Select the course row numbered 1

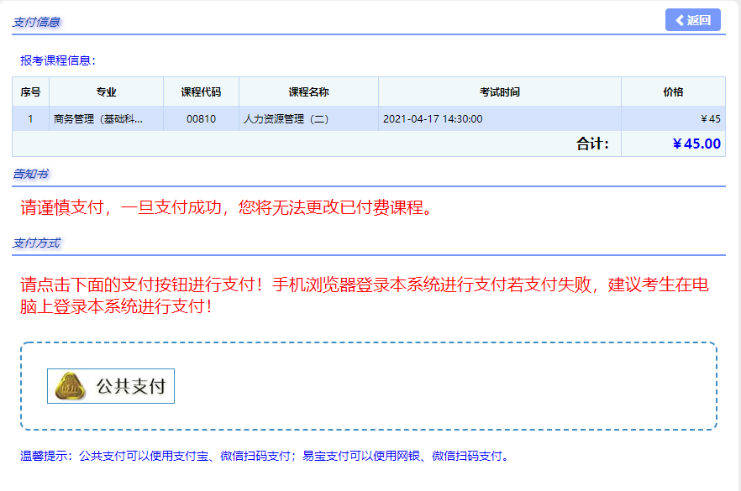[30, 118]
